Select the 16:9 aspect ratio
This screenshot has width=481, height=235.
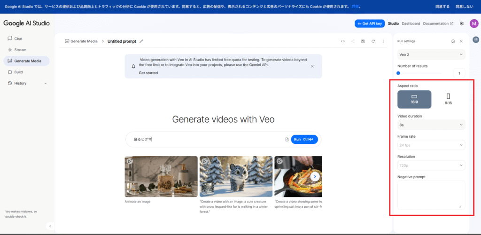414,99
